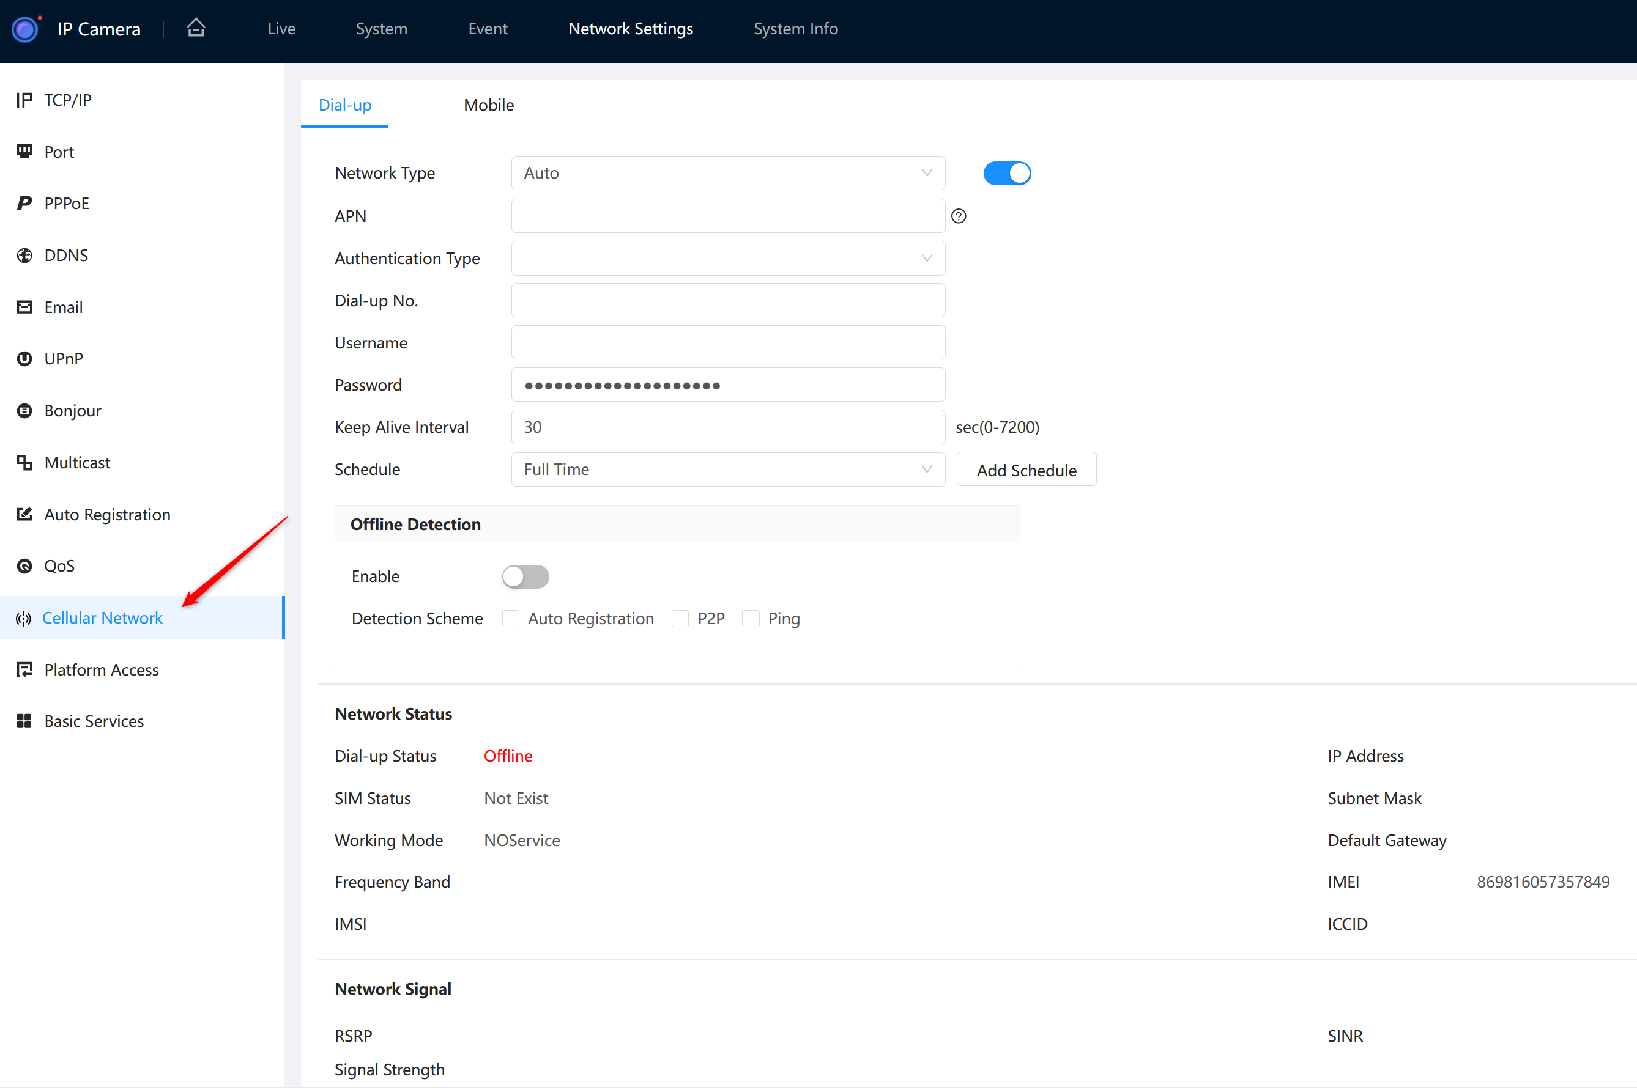Image resolution: width=1637 pixels, height=1090 pixels.
Task: Check the Ping detection scheme
Action: tap(751, 619)
